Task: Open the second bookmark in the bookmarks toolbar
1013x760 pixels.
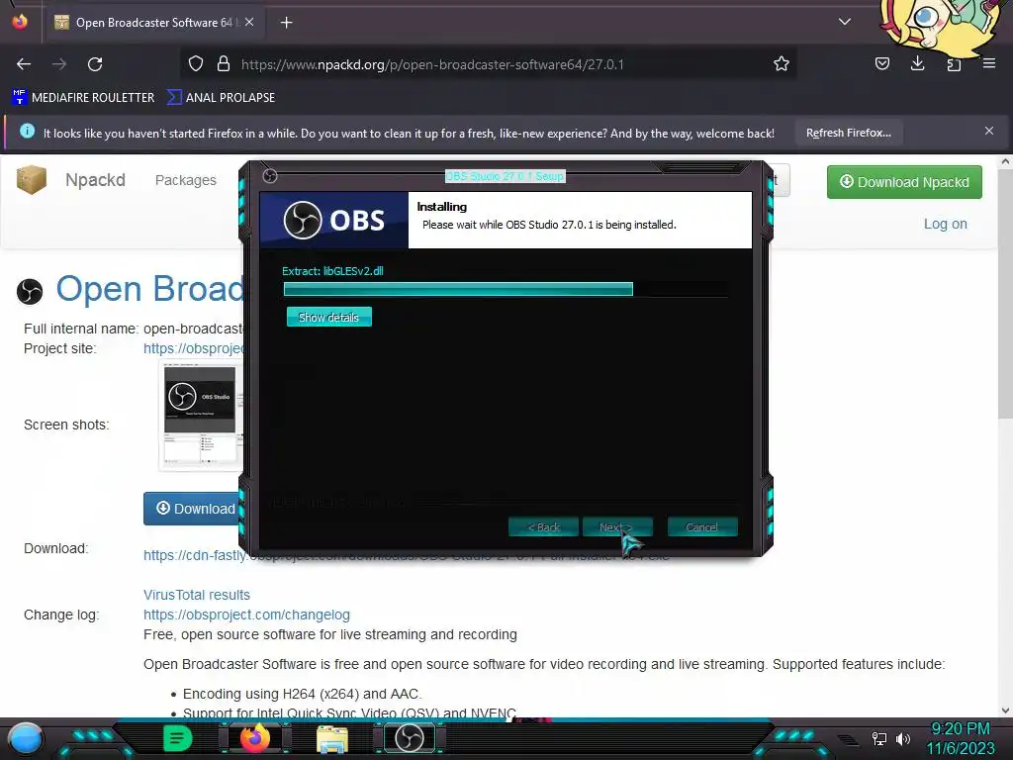Action: tap(221, 98)
